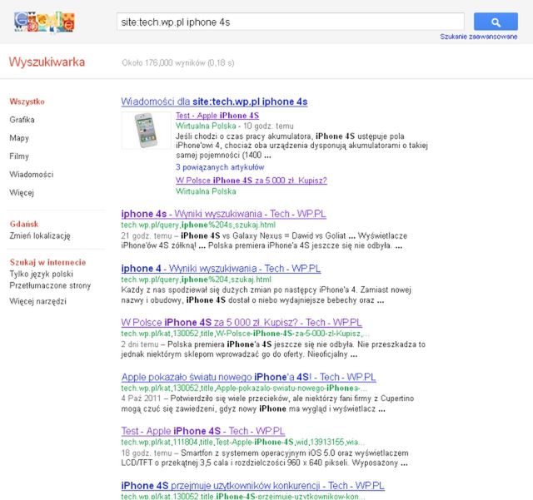
Task: Filter by 'Tylko język polski'
Action: click(42, 274)
